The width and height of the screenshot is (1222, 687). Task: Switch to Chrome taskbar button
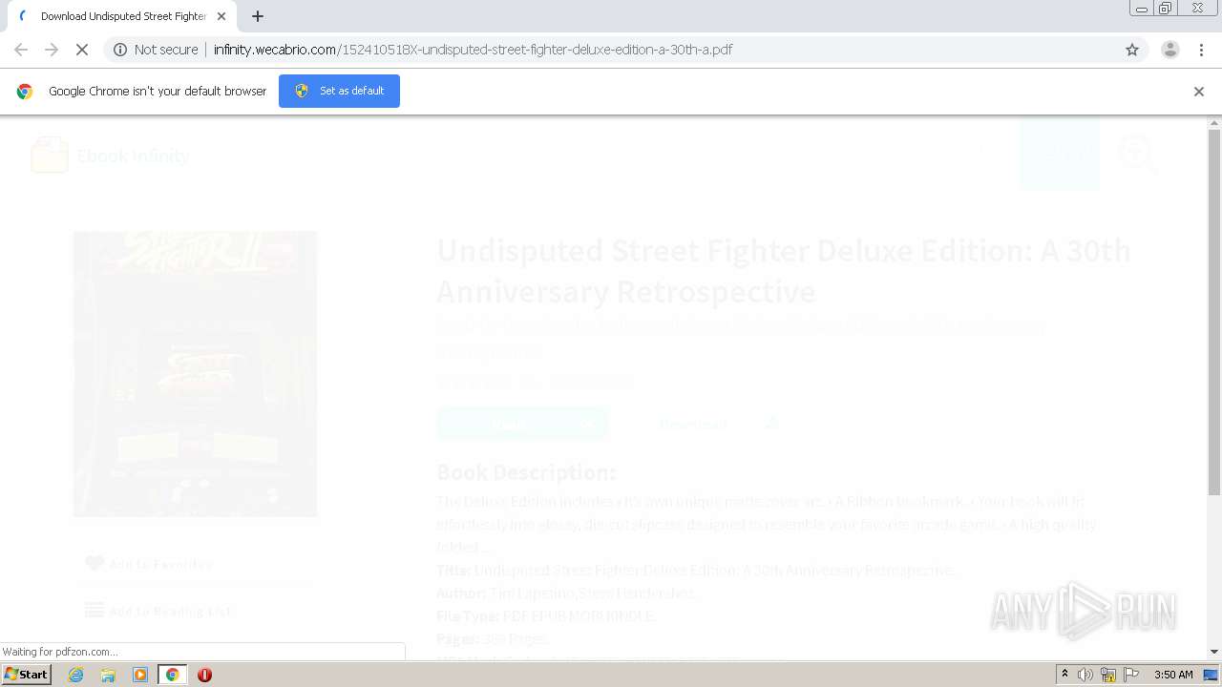tap(172, 675)
